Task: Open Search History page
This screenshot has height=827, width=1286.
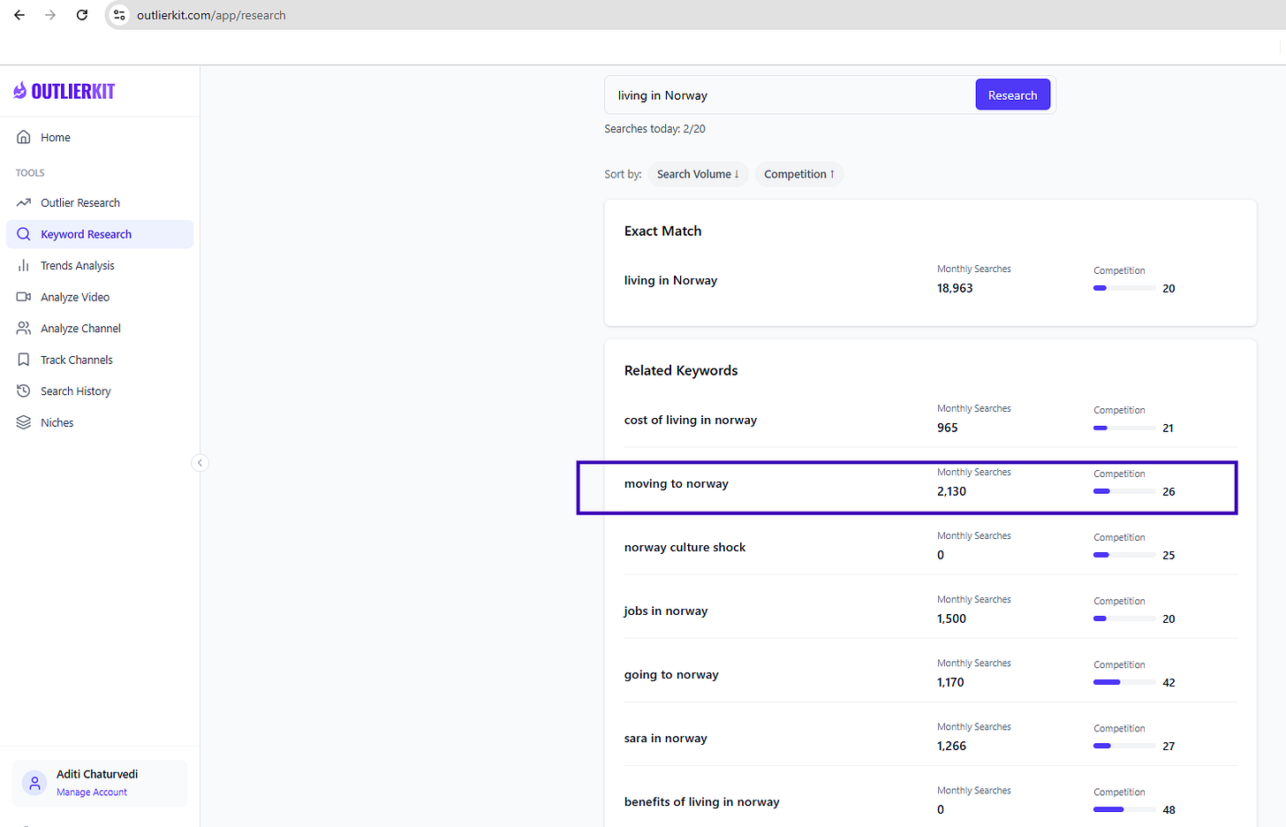Action: (x=100, y=391)
